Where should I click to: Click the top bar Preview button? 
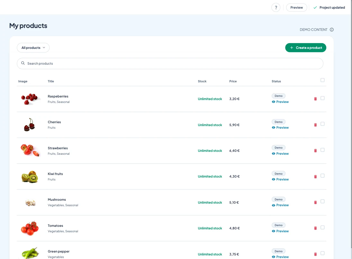[297, 7]
